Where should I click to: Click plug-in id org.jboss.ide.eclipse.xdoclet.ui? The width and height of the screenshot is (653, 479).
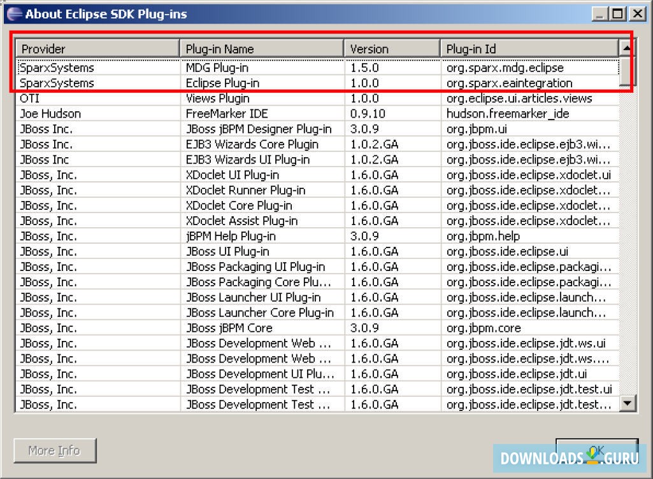pos(529,175)
